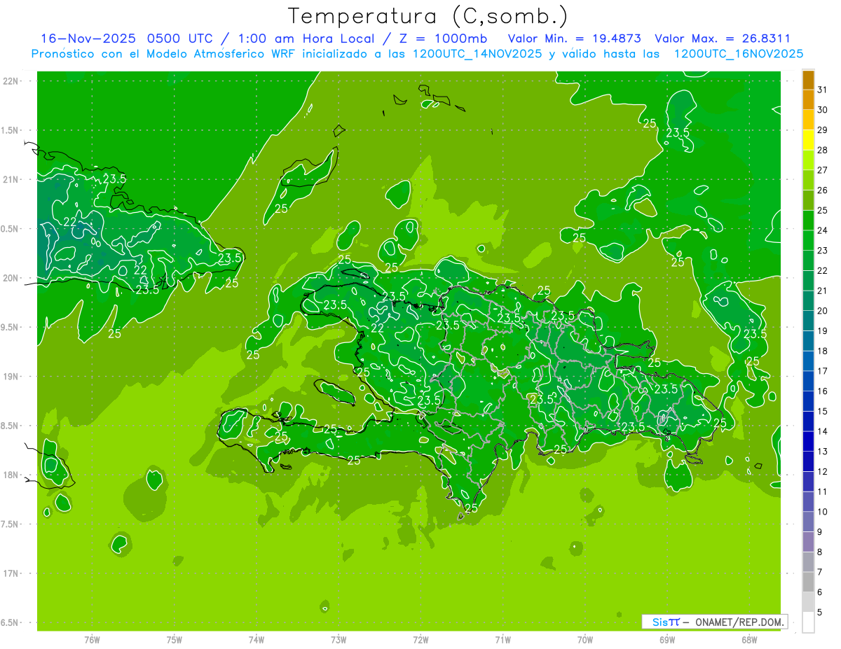Click the 'Valor Min. = 19.4873' readout

tap(574, 39)
